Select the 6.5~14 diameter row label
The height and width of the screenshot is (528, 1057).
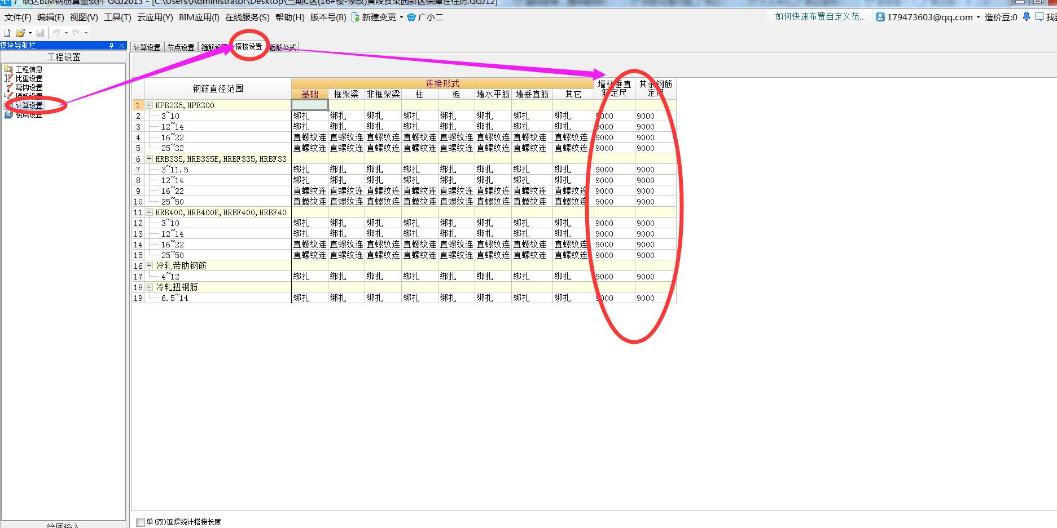coord(175,298)
